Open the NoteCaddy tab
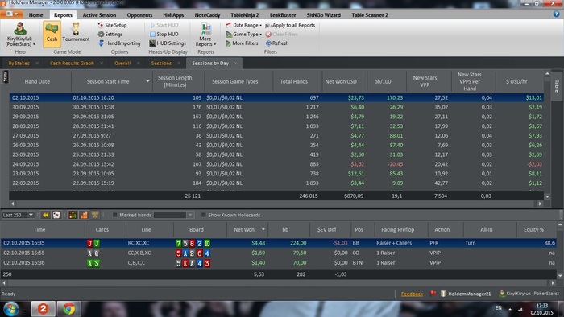Screen dimensions: 564x317 coord(207,15)
